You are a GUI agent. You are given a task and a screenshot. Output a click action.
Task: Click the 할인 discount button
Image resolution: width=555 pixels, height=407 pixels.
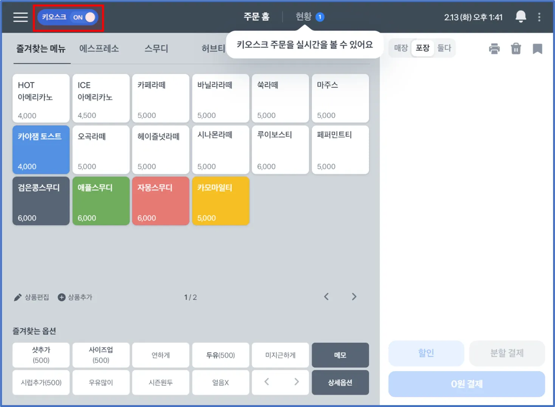pos(426,353)
